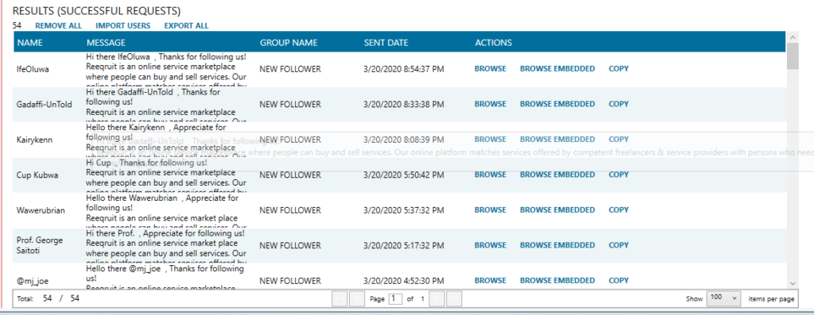Viewport: 814px width, 315px height.
Task: Select the Wawerubrian name cell
Action: [x=41, y=210]
